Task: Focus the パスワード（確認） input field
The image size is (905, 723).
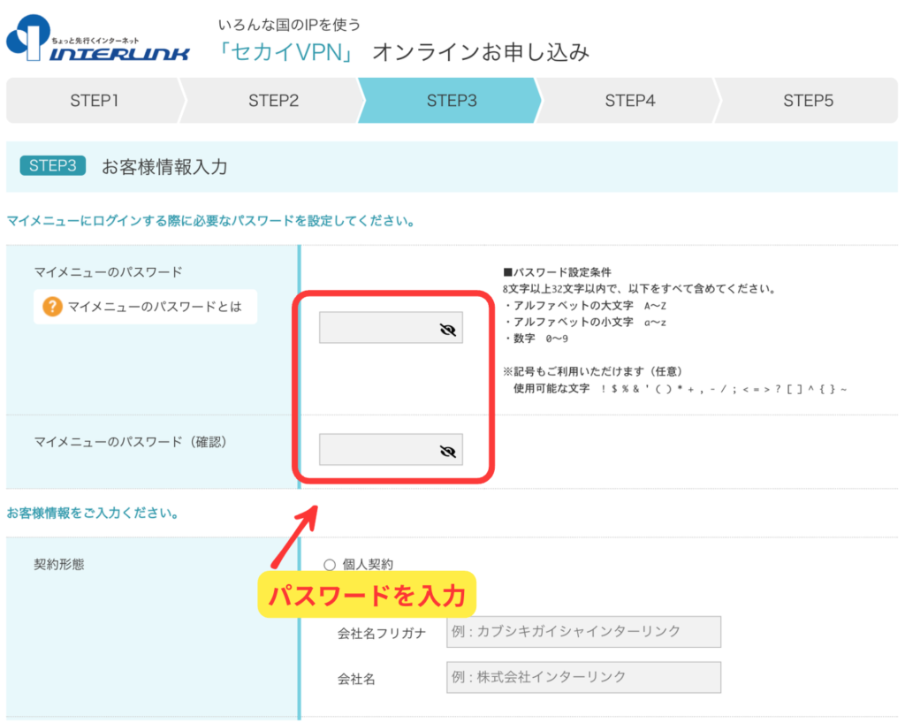Action: [378, 451]
